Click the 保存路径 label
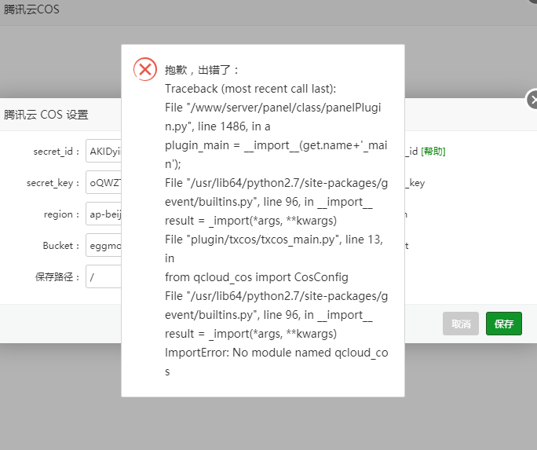 57,276
